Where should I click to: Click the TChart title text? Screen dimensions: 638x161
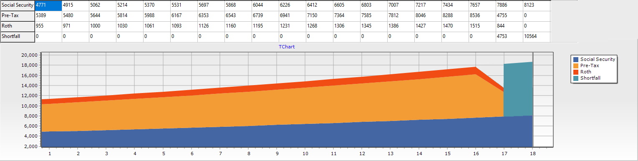pos(287,47)
